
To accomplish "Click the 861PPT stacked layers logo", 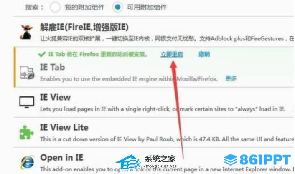I will pos(231,160).
